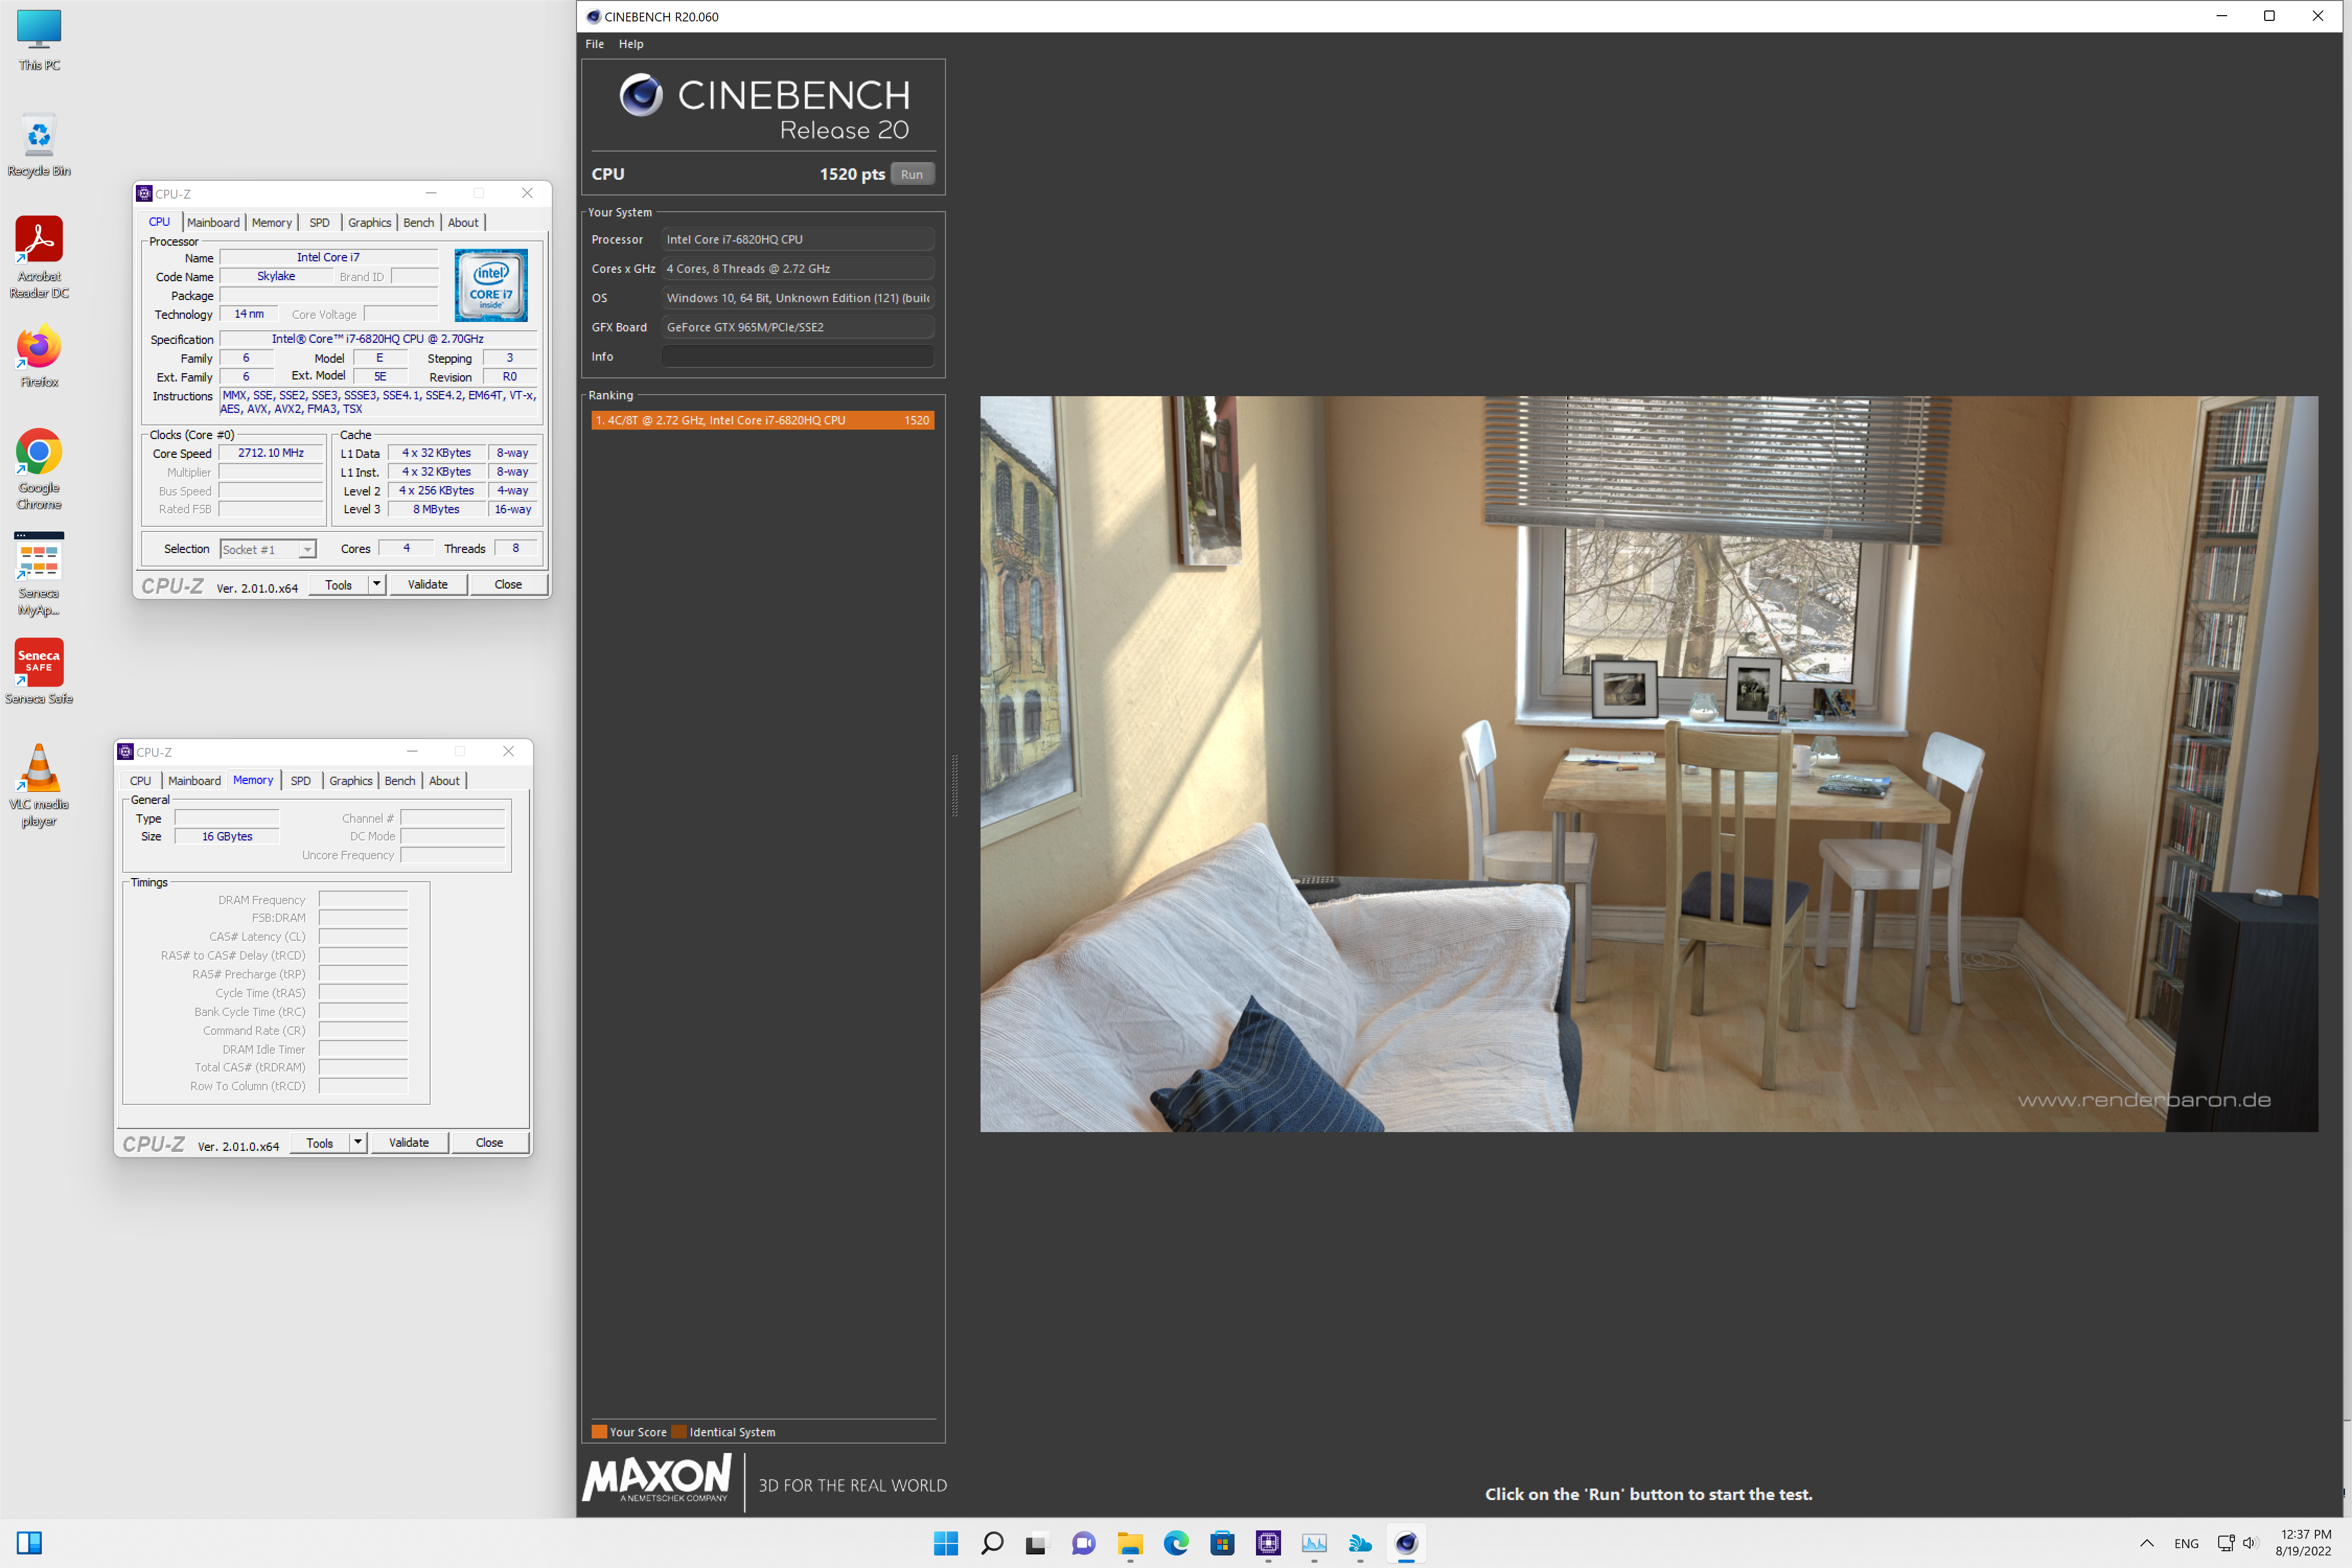Open Teams Chat from the taskbar
Image resolution: width=2352 pixels, height=1568 pixels.
pyautogui.click(x=1083, y=1543)
